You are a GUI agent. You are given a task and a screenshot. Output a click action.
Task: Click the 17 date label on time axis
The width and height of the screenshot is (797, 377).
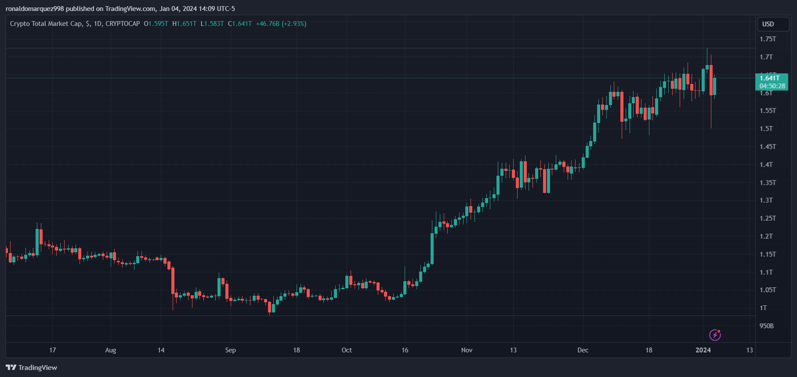(x=52, y=350)
